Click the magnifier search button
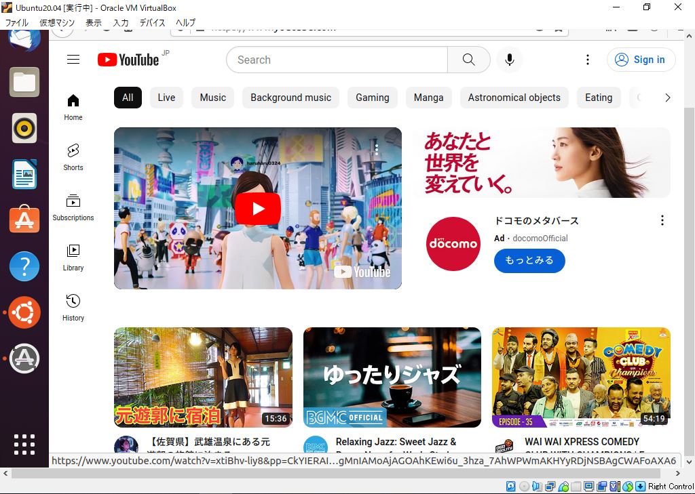This screenshot has height=494, width=695. click(x=468, y=60)
